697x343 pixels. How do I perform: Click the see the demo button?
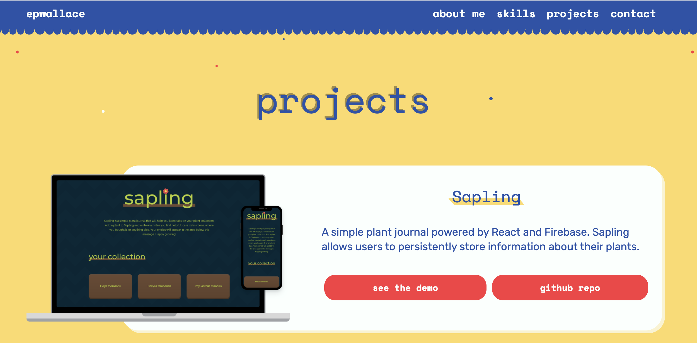405,288
